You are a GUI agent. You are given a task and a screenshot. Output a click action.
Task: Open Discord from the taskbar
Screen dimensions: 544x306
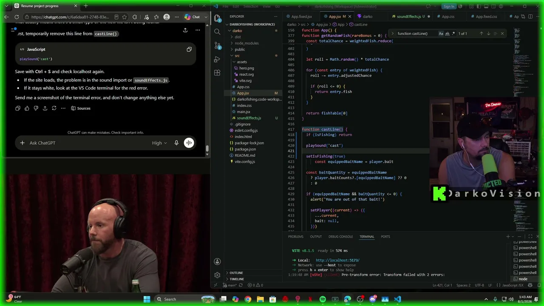[x=373, y=299]
